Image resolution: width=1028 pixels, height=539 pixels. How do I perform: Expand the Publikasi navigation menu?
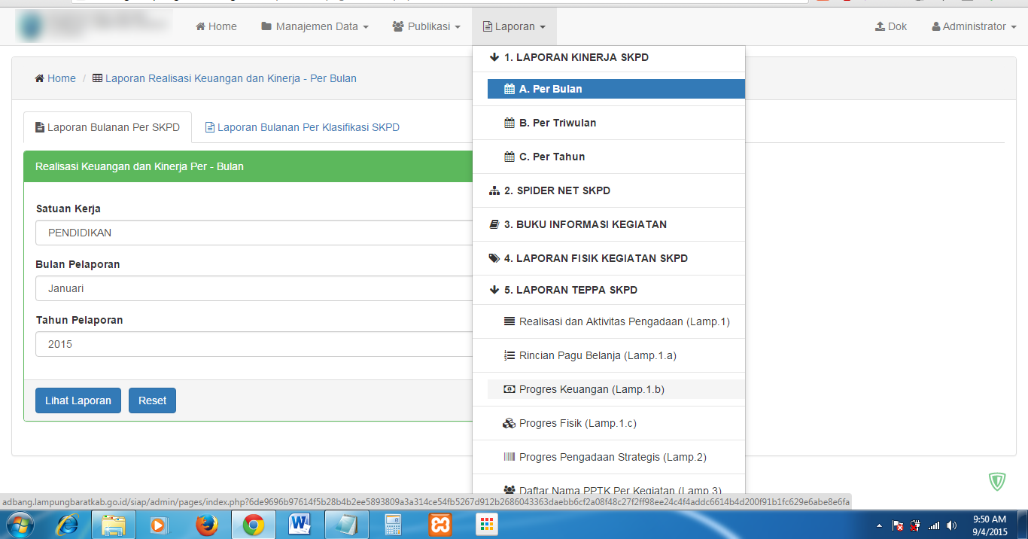(x=426, y=26)
